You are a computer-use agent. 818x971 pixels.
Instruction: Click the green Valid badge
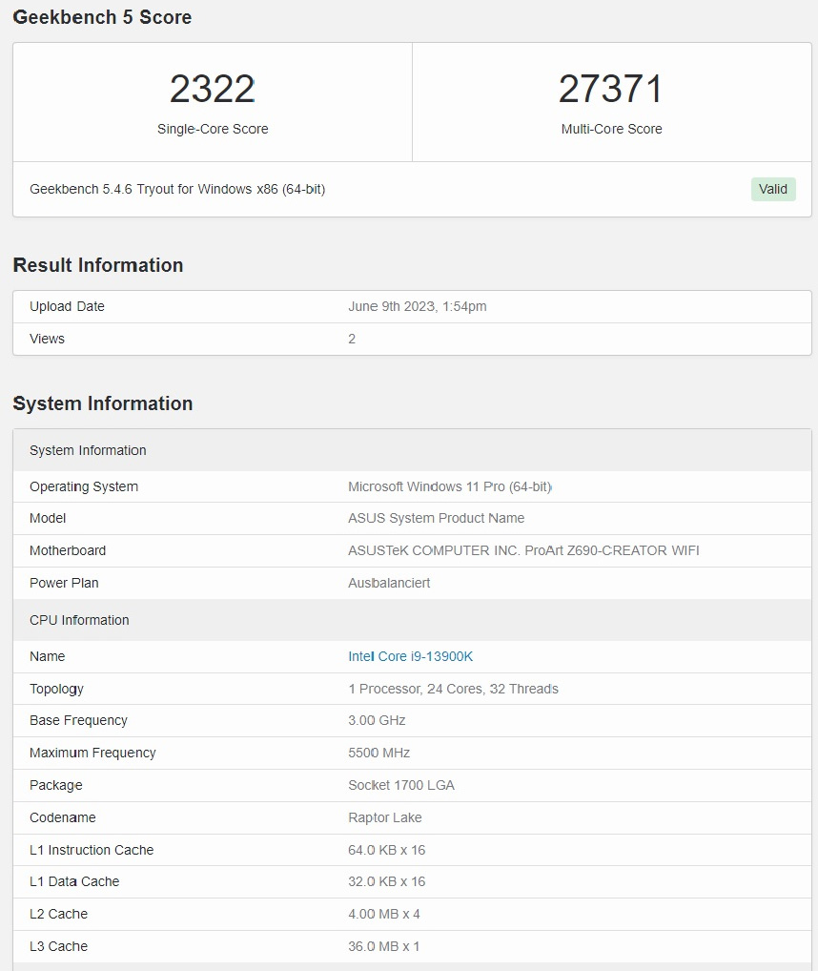pos(772,189)
